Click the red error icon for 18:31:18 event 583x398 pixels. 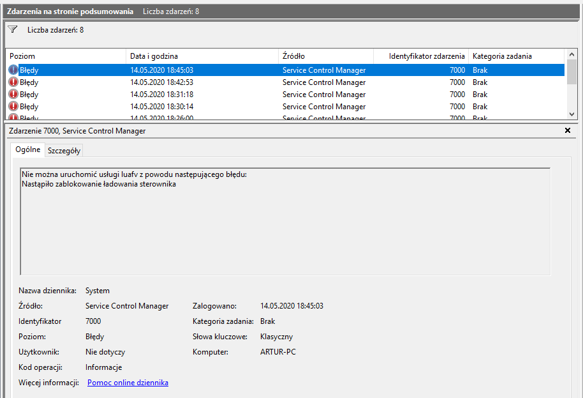coord(13,95)
